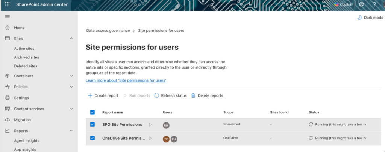Collapse the Sites navigation section
The height and width of the screenshot is (152, 385).
click(71, 39)
